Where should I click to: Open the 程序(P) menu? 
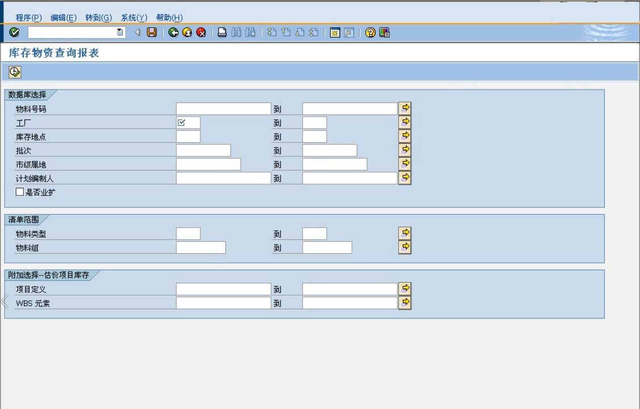(x=29, y=18)
